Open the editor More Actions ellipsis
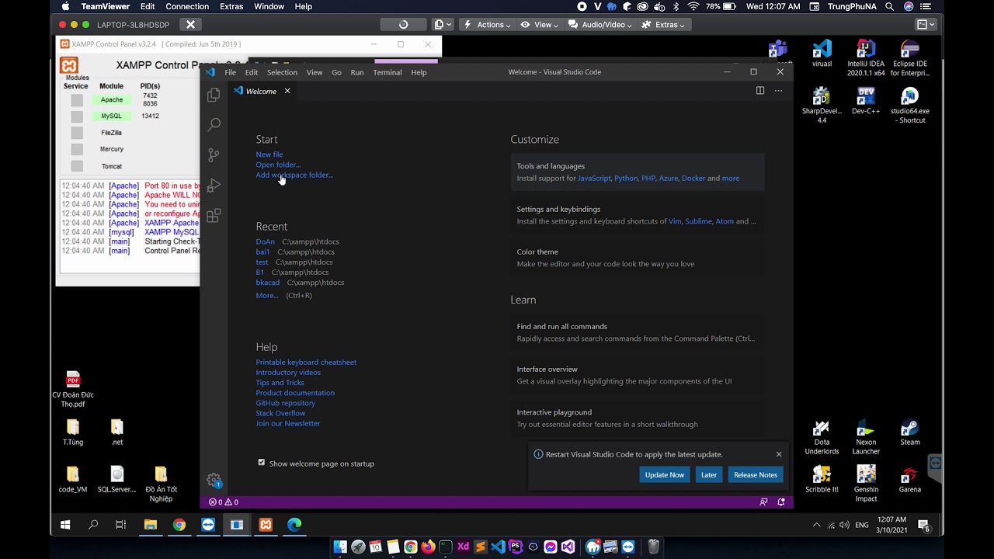Screen dimensions: 994x559 (778, 91)
